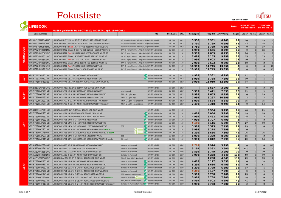Click the green leaf icon in the VFY:S7510MP501NC row
The height and width of the screenshot is (198, 281).
pos(146,113)
